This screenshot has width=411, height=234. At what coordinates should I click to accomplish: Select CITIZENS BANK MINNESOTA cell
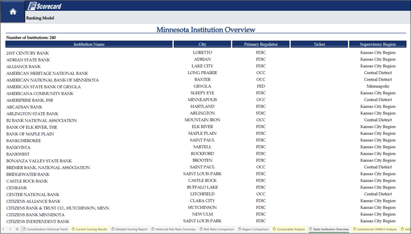(35, 215)
